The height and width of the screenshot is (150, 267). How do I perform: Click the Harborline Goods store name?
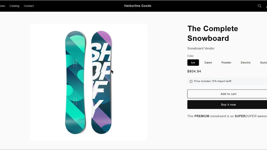(x=138, y=6)
